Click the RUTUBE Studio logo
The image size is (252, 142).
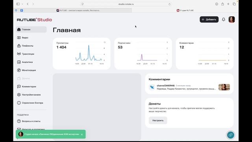point(34,20)
